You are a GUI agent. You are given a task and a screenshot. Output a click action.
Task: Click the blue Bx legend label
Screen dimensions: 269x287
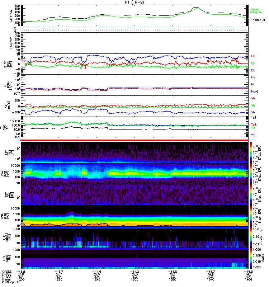(253, 70)
